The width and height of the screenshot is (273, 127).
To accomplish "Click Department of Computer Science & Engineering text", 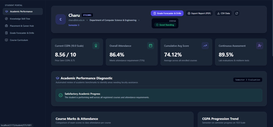I will (113, 20).
